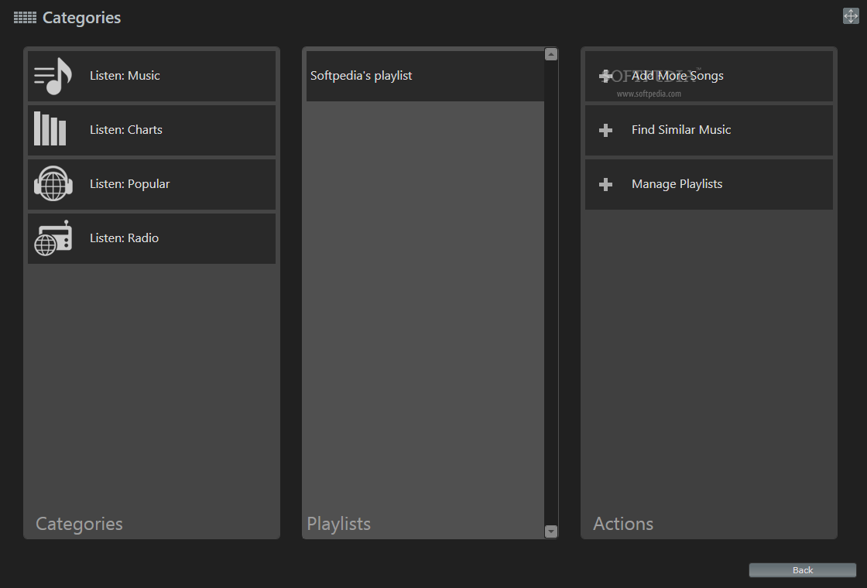Image resolution: width=867 pixels, height=588 pixels.
Task: Click the Playlists scrollbar down arrow
Action: click(550, 531)
